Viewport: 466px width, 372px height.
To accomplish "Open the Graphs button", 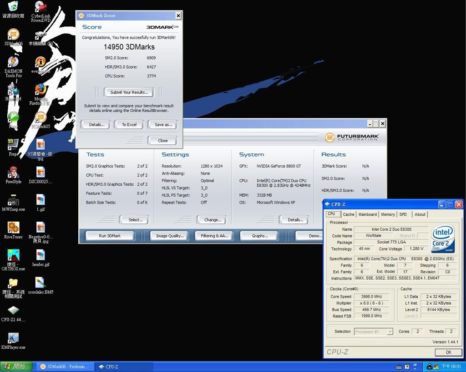I will [259, 236].
